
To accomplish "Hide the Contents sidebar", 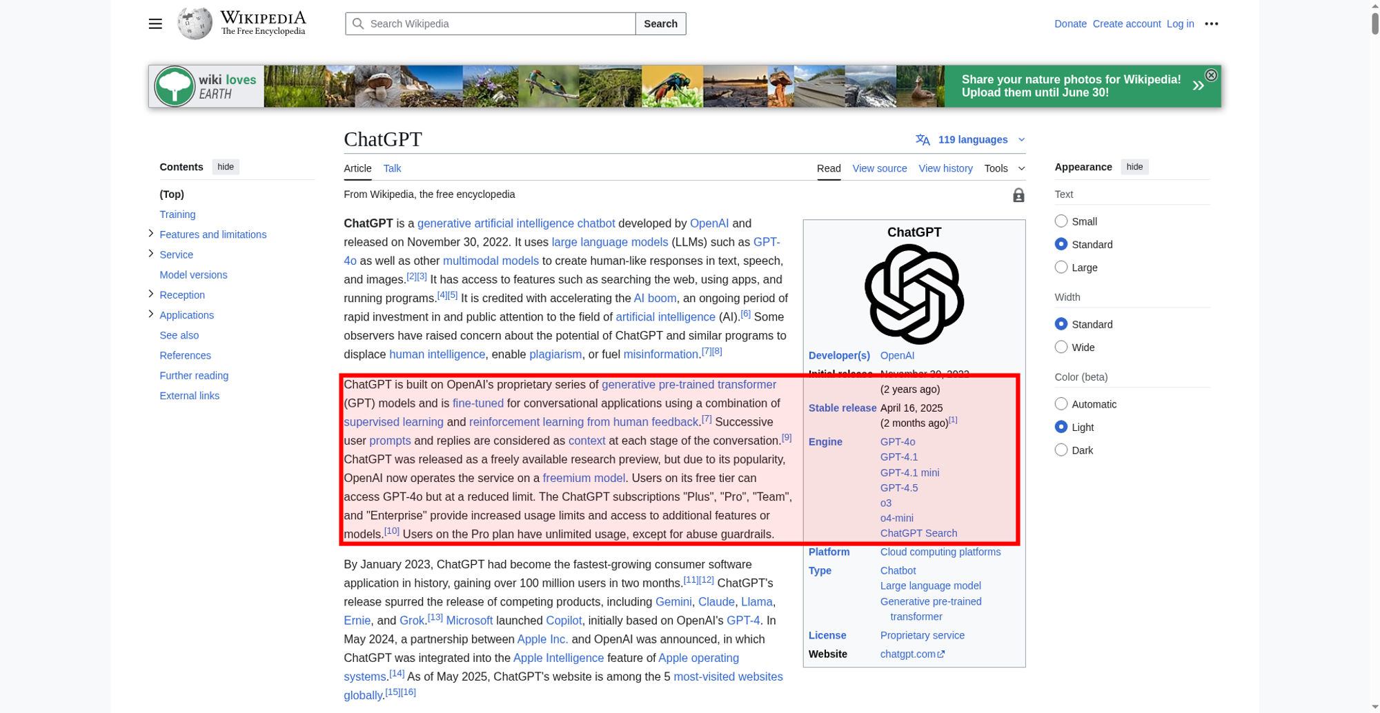I will (x=226, y=167).
